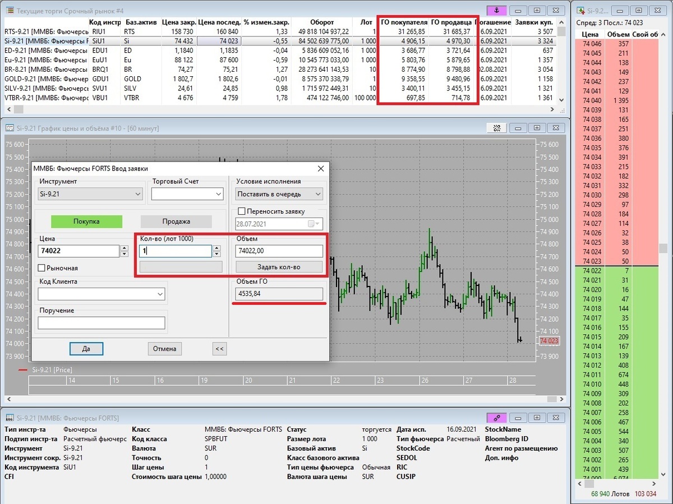Click the Объем ГО field showing 4535,84
Image resolution: width=673 pixels, height=504 pixels.
tap(279, 294)
